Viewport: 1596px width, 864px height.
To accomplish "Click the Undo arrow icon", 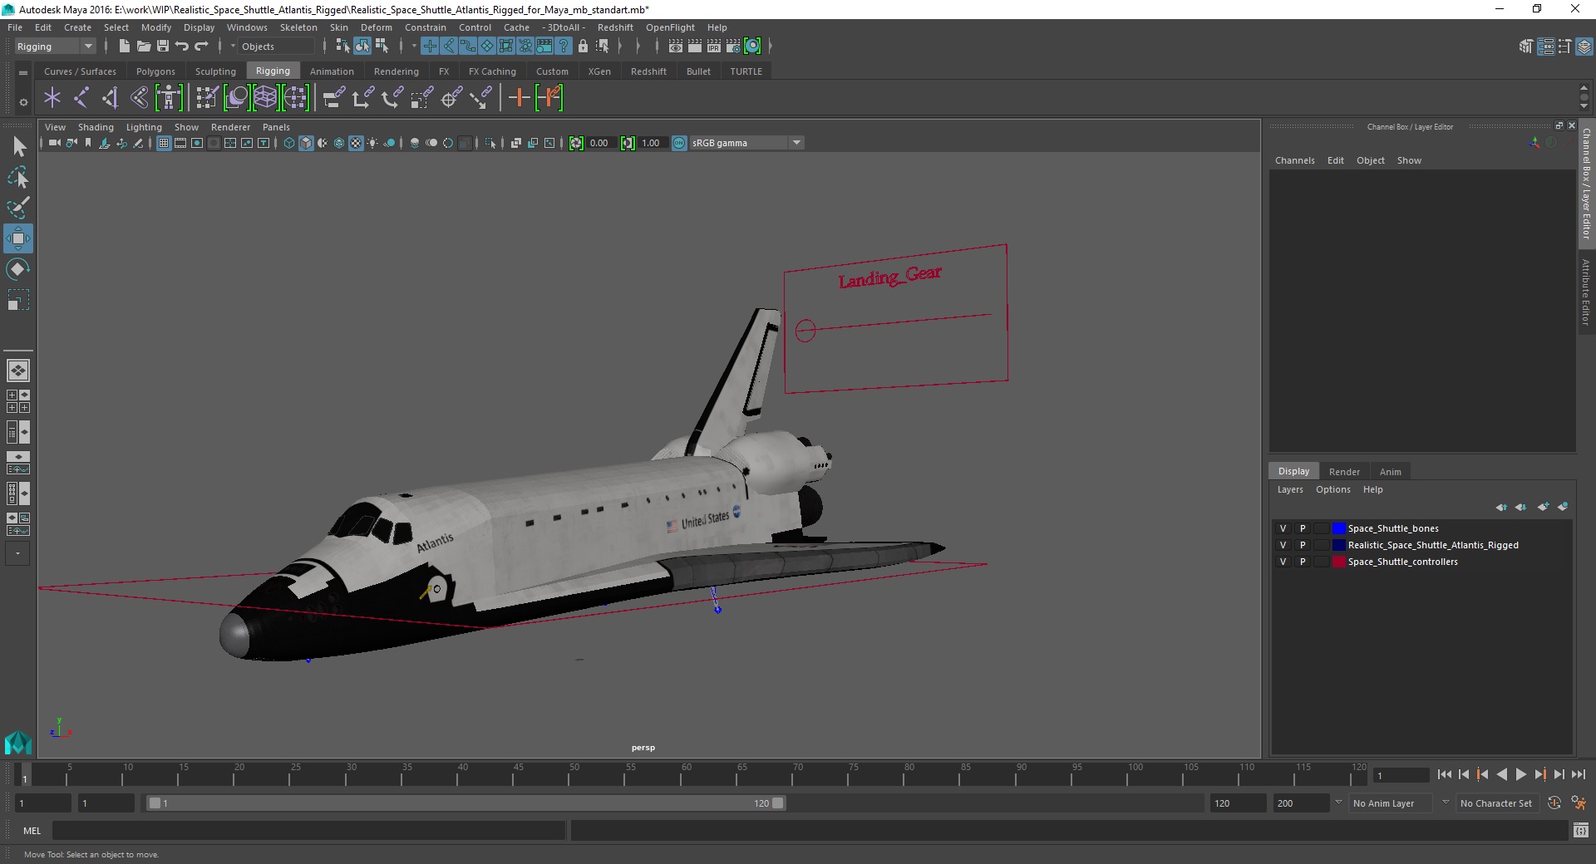I will click(x=182, y=47).
